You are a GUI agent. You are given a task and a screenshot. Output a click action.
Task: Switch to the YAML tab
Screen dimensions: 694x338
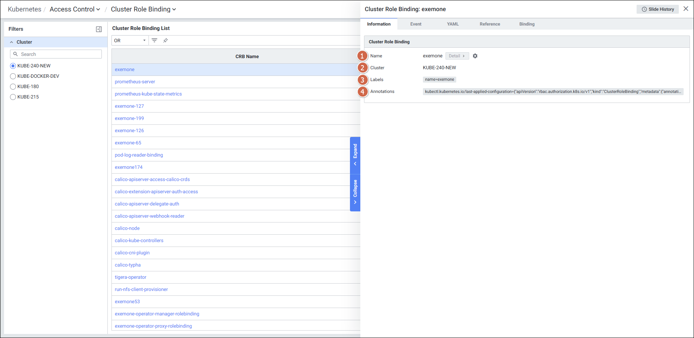[453, 24]
